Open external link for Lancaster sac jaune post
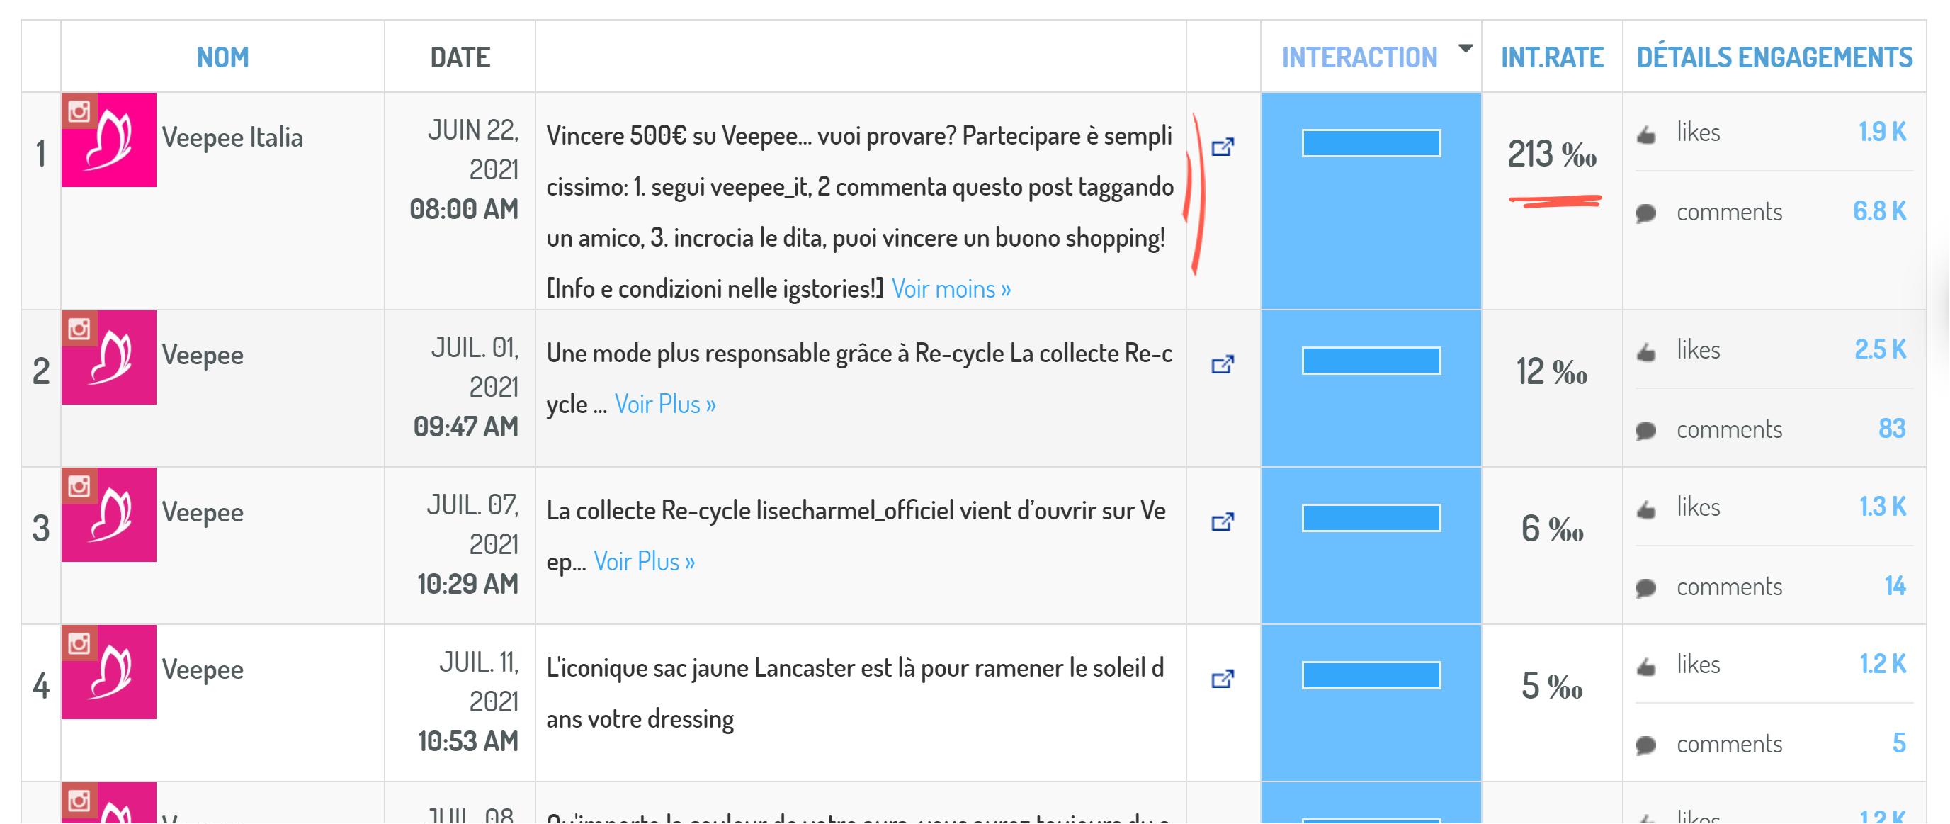The height and width of the screenshot is (824, 1950). [x=1223, y=679]
